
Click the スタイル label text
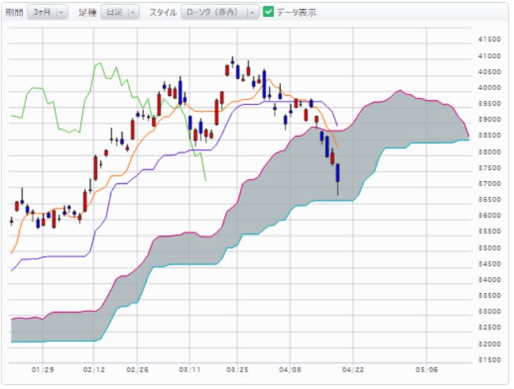[x=163, y=13]
